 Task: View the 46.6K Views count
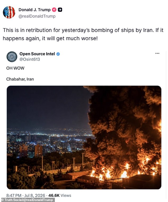(x=60, y=195)
